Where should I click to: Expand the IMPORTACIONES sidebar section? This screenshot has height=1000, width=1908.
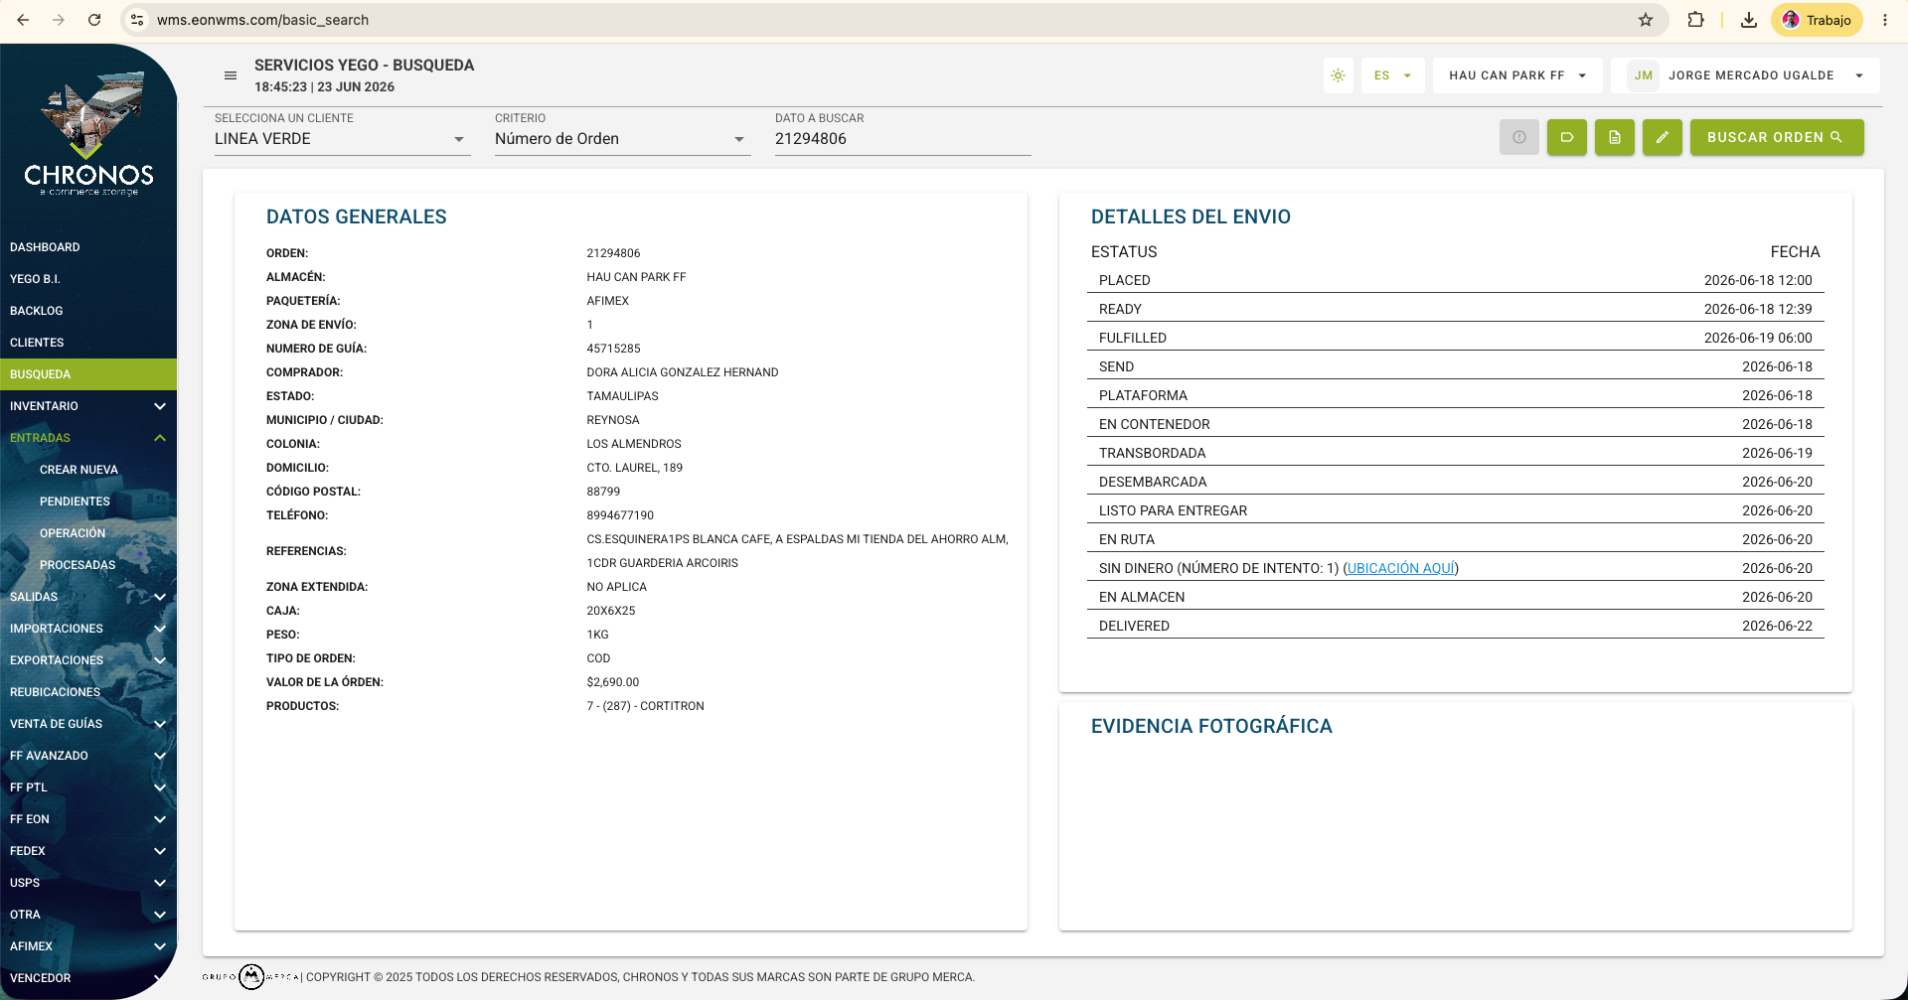(x=88, y=629)
